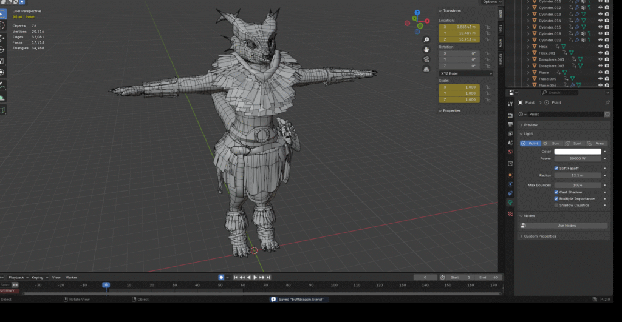Open the Tool properties tab icon
622x322 pixels.
click(x=510, y=104)
